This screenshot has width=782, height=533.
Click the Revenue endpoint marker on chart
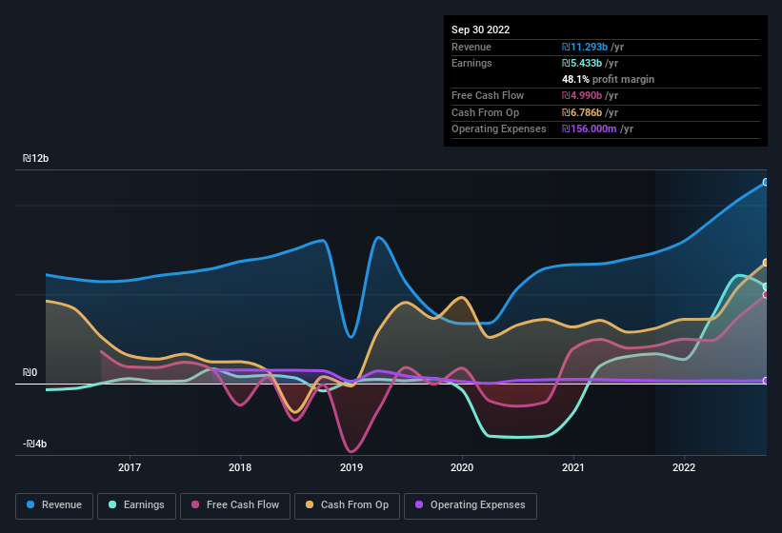coord(766,183)
